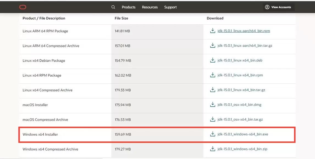Click download icon for windows-x64 exe
This screenshot has height=159, width=315.
coord(212,134)
